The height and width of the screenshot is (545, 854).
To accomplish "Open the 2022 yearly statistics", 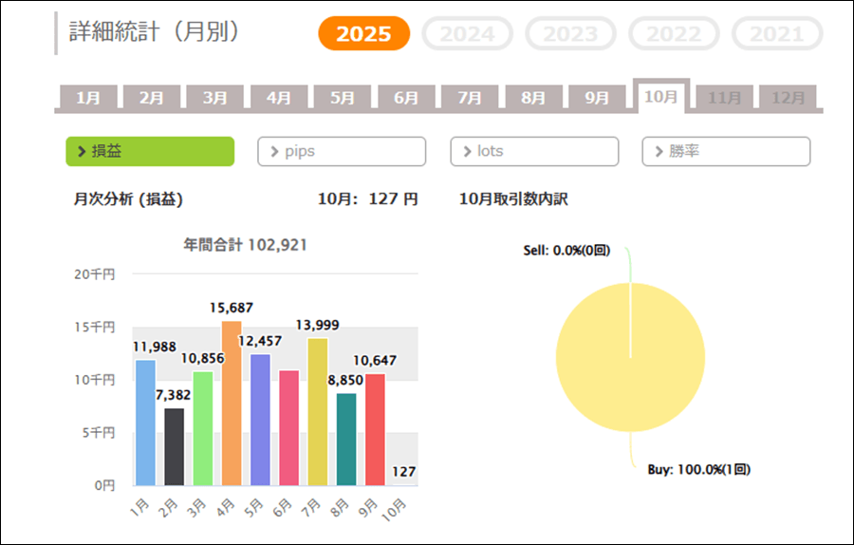I will pos(674,34).
